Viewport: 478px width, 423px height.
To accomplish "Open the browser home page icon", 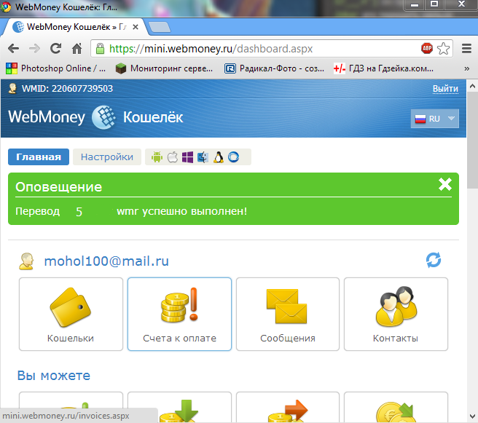I will (x=77, y=49).
